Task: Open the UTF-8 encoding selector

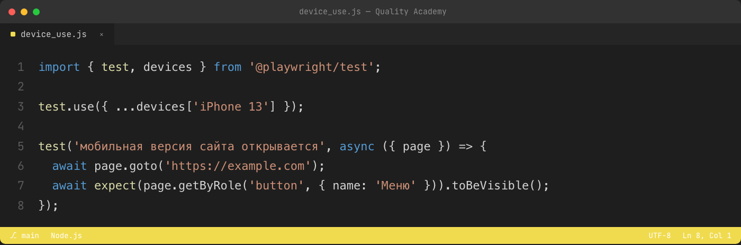Action: pyautogui.click(x=659, y=235)
